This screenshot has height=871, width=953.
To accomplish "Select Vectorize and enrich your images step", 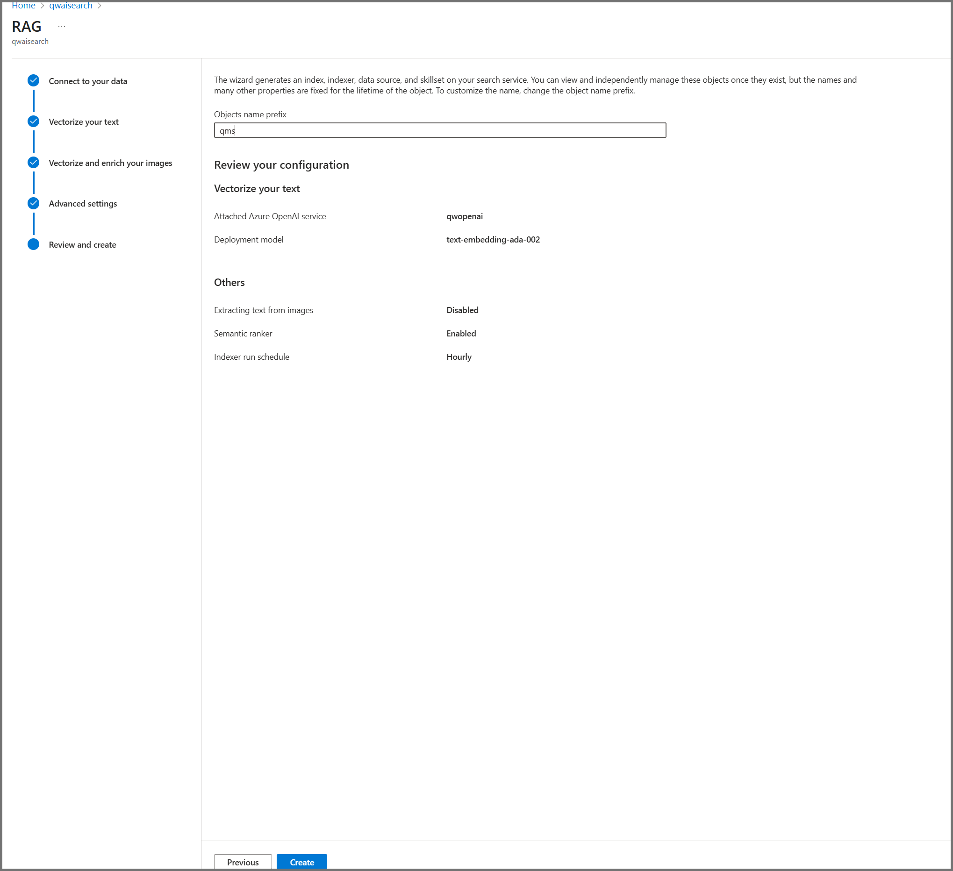I will click(110, 163).
